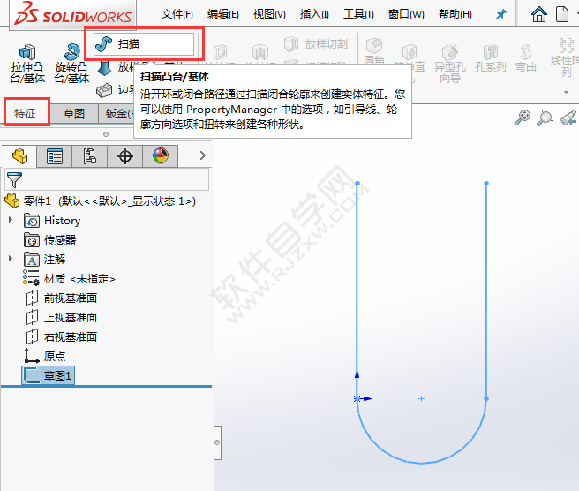Click the New document icon

click(x=561, y=14)
